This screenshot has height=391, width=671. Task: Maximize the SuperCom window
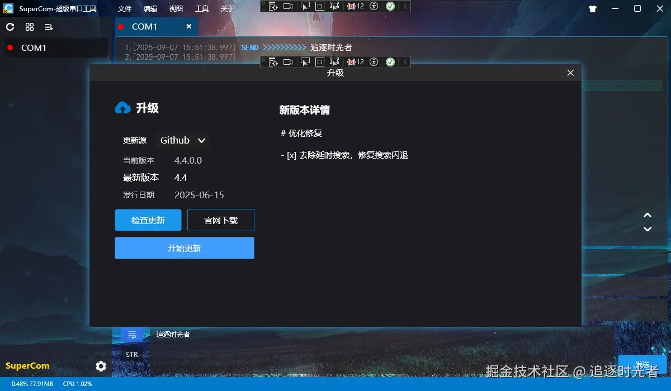[x=637, y=8]
